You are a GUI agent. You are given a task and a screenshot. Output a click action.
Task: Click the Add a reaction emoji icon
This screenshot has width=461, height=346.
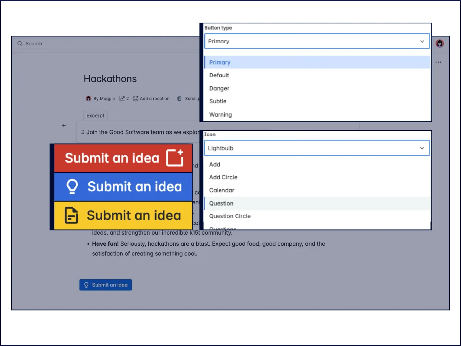(136, 98)
